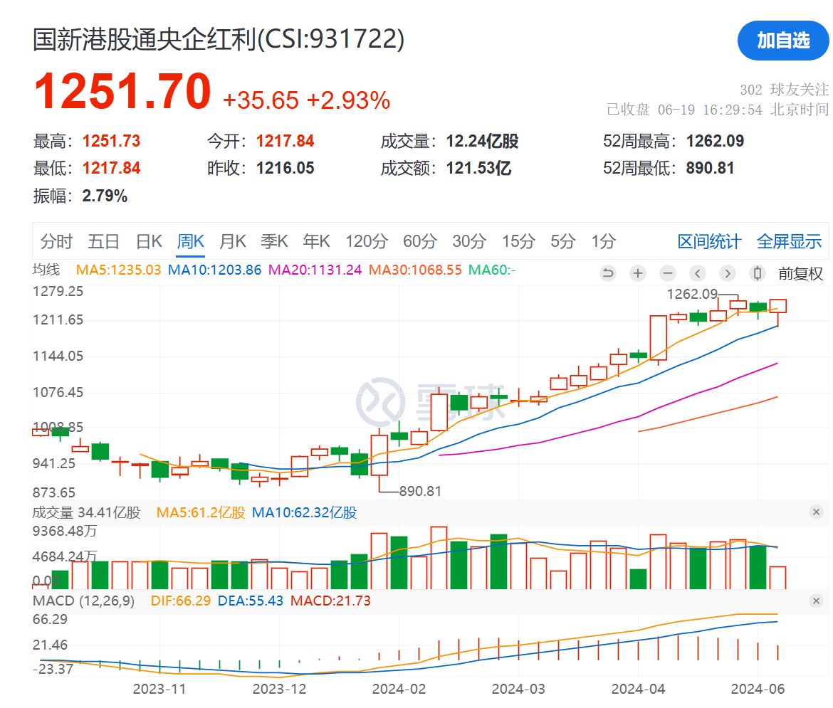The height and width of the screenshot is (708, 833).
Task: Click the 加自选 button
Action: point(783,41)
